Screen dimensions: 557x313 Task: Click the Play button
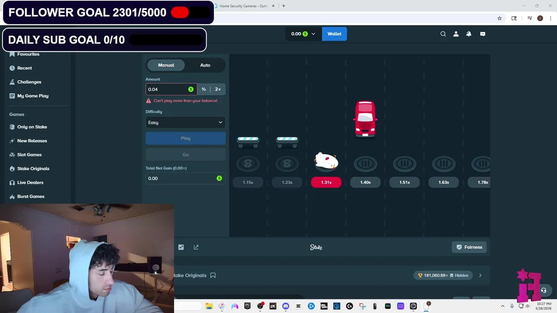(185, 138)
